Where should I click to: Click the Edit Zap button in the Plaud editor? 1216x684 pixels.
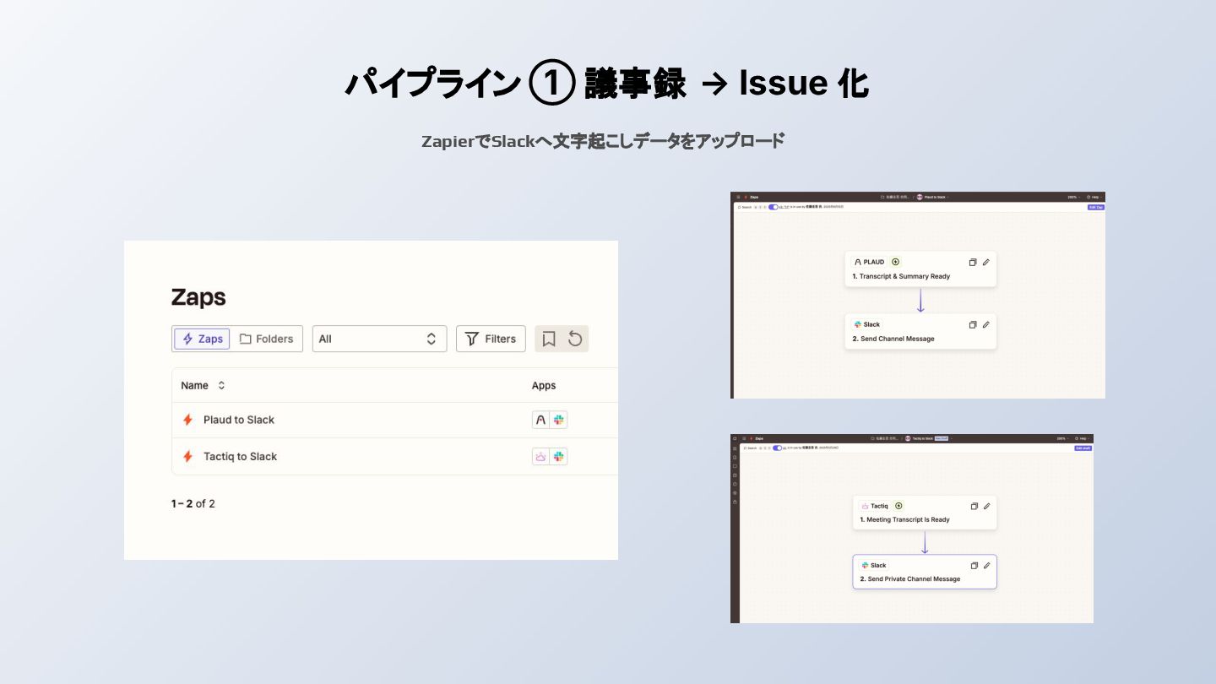1096,207
